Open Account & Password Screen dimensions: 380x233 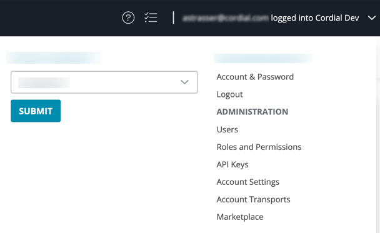click(x=255, y=77)
